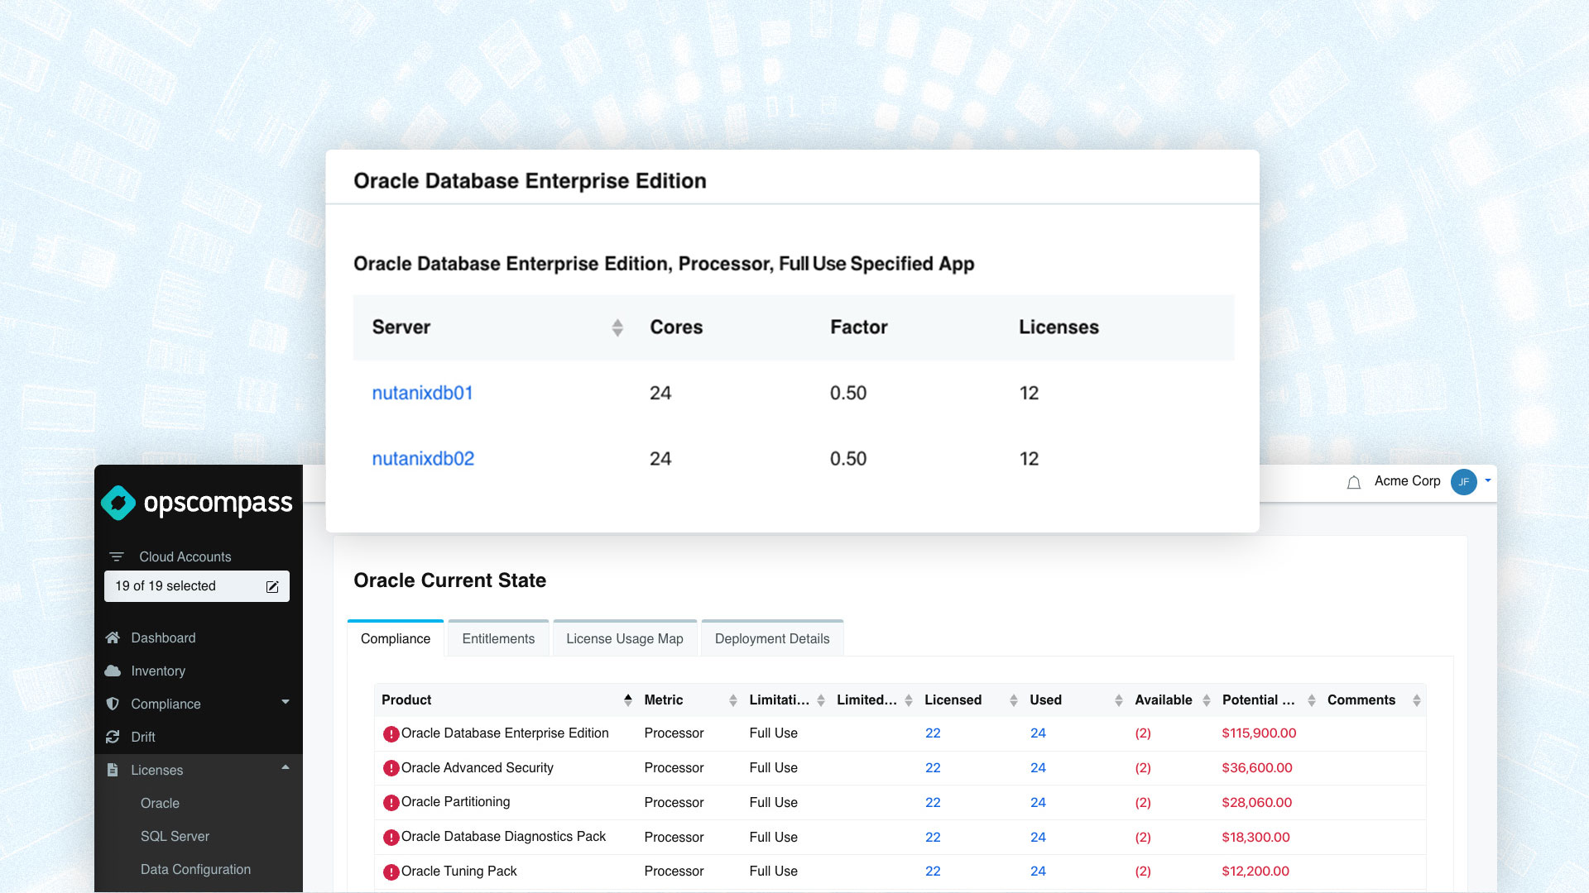Open SQL Server under Licenses

(175, 836)
